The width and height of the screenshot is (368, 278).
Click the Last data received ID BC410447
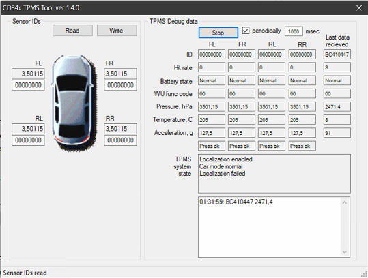coord(337,55)
